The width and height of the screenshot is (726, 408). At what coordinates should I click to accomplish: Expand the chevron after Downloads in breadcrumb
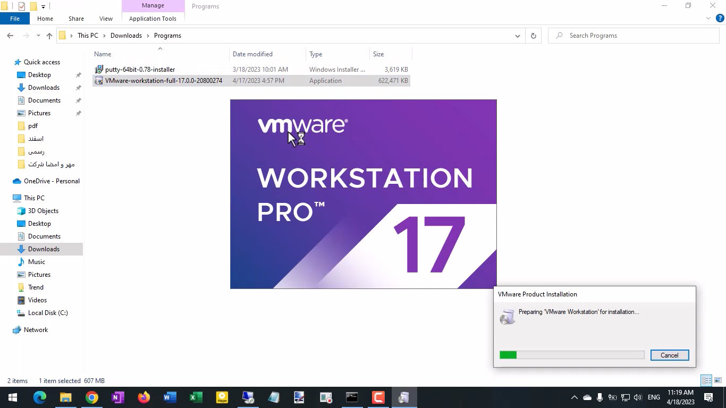tap(148, 36)
